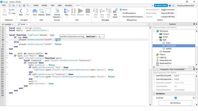This screenshot has height=111, width=198.
Task: Select Baseplate in Explorer
Action: pos(166,51)
